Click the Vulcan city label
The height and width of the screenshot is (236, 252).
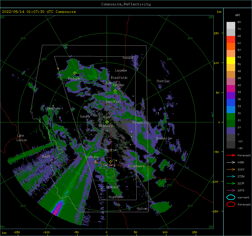pyautogui.click(x=142, y=208)
